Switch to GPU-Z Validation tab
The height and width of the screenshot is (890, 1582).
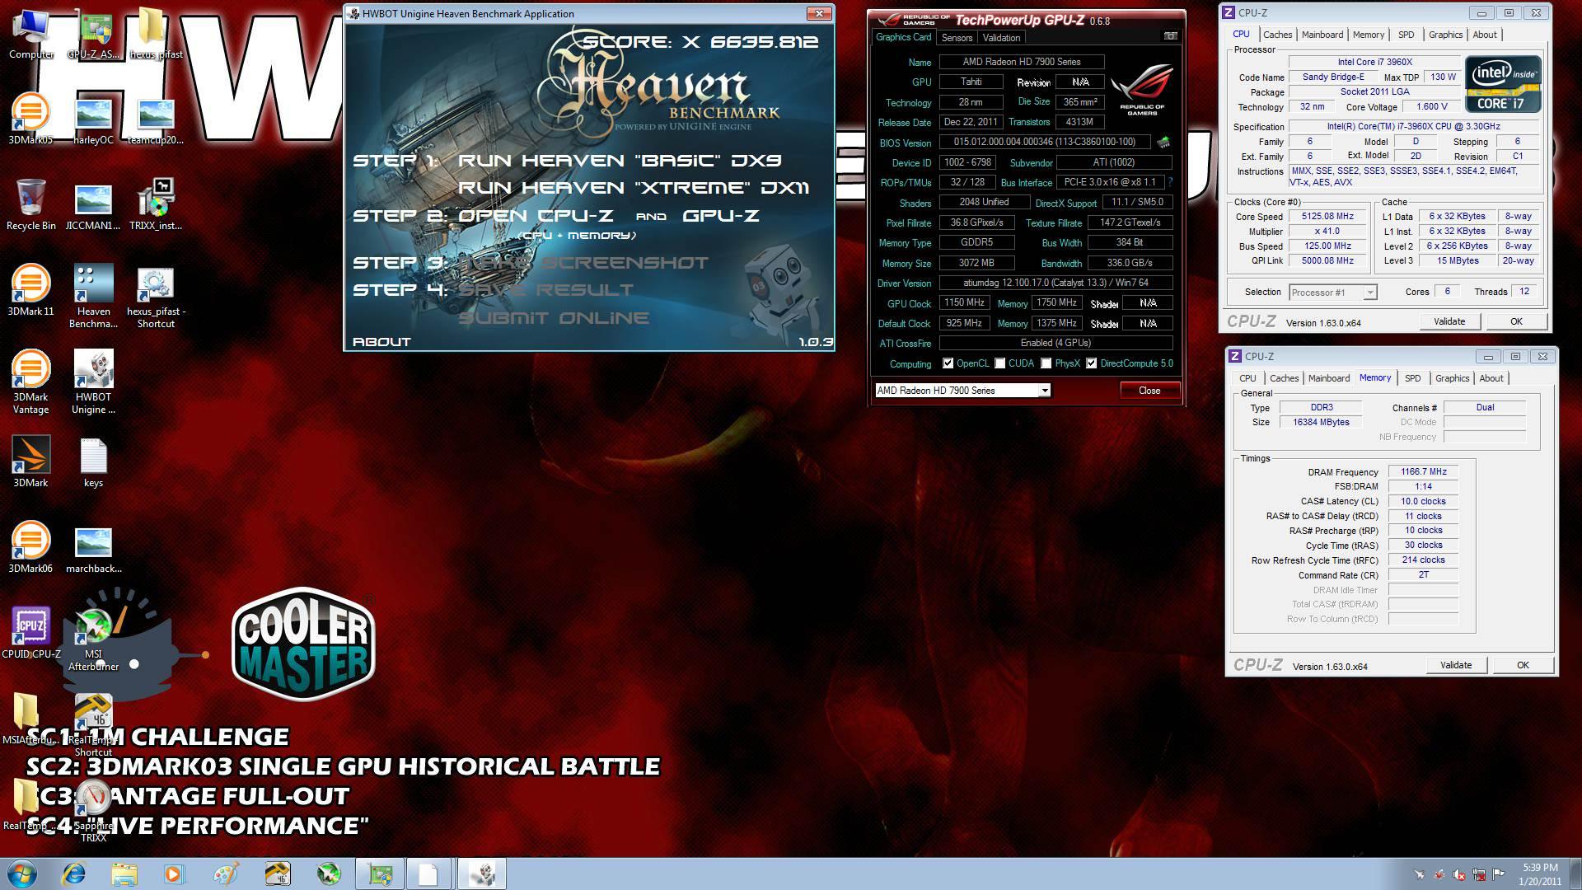[x=1001, y=38]
